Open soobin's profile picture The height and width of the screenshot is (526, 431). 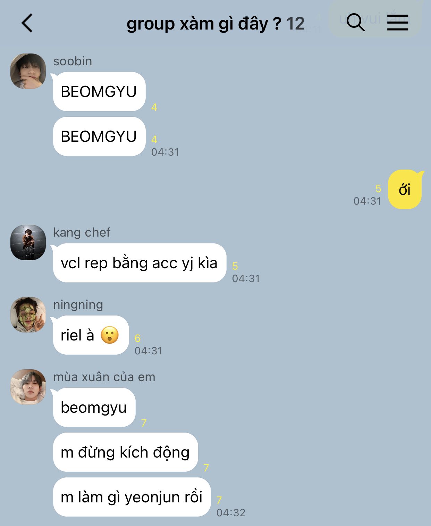[x=28, y=71]
